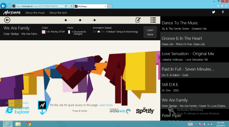
Task: Open Chrome from taskbar
Action: (x=29, y=124)
